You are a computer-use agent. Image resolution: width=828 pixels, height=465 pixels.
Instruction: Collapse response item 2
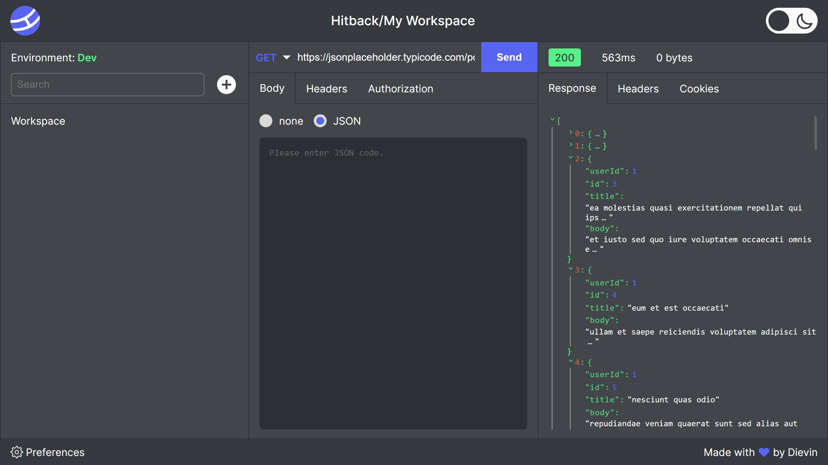571,159
